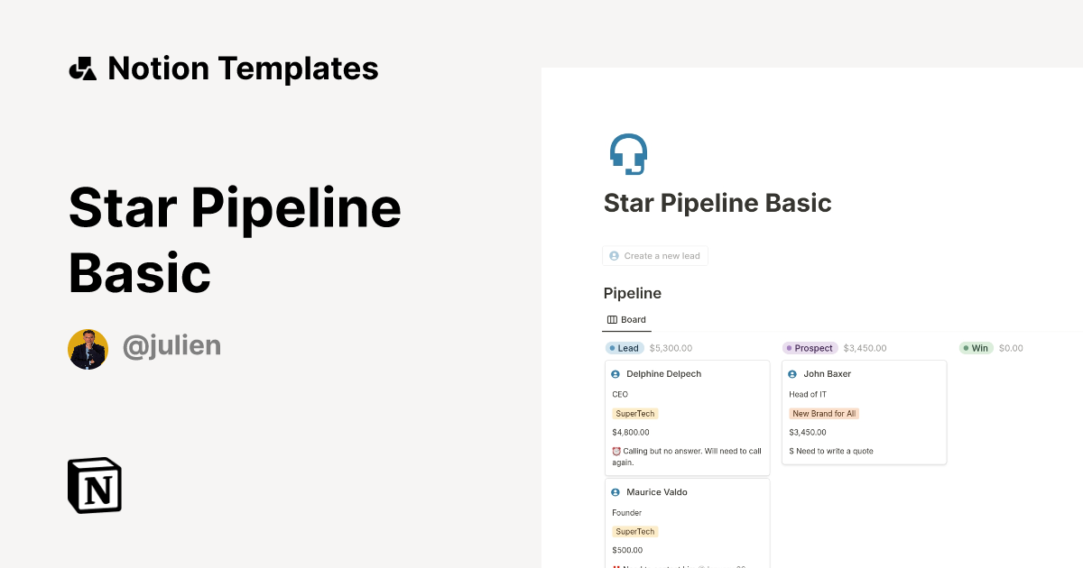This screenshot has width=1083, height=568.
Task: Expand the Prospect column group
Action: 810,347
